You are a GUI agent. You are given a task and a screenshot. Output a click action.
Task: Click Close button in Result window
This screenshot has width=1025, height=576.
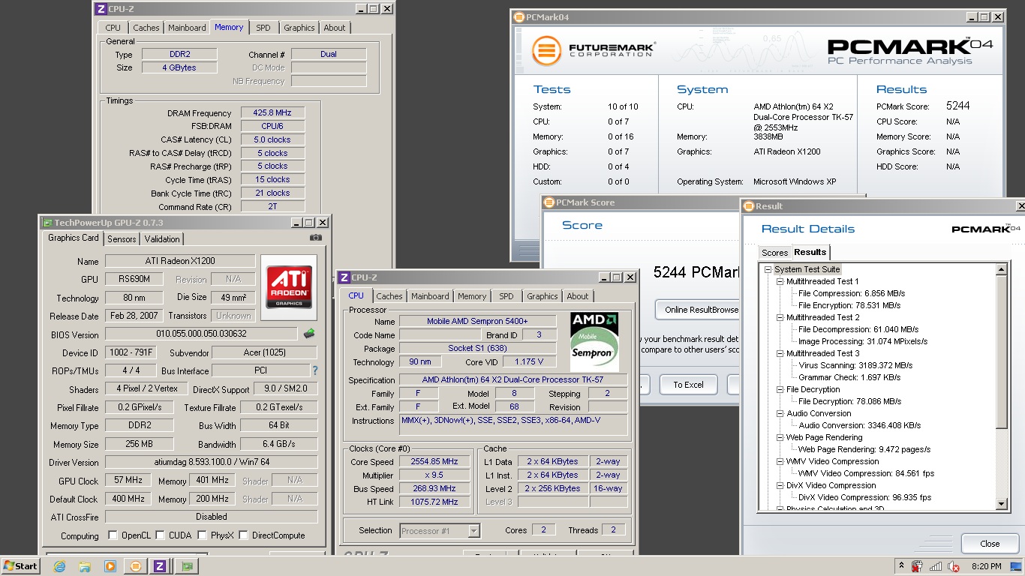[990, 544]
